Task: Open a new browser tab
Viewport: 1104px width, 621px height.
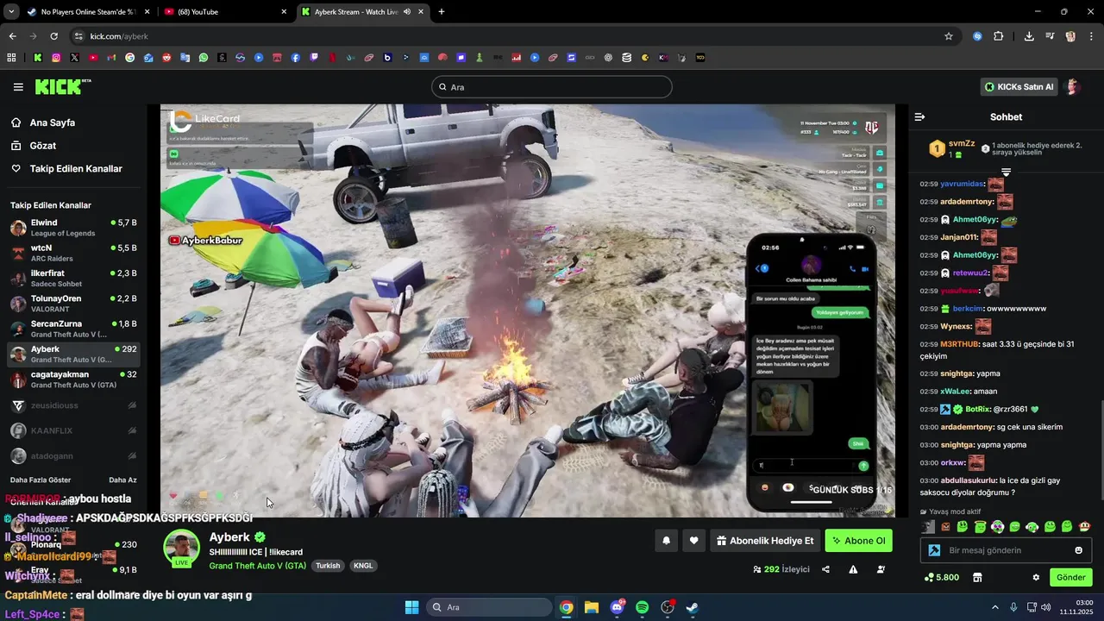Action: (x=442, y=12)
